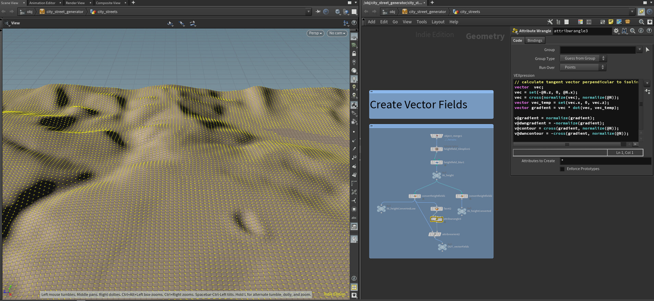Click the subnet package box icon
654x301 pixels.
pos(628,22)
